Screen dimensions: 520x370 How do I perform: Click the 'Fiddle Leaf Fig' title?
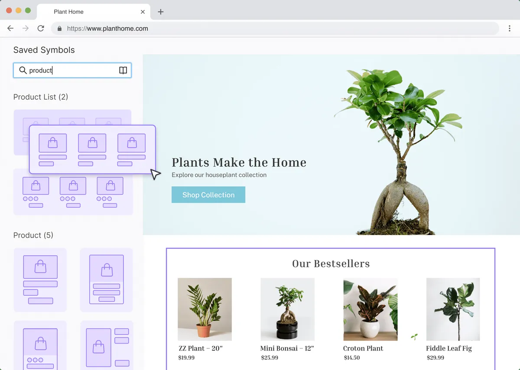click(x=449, y=348)
